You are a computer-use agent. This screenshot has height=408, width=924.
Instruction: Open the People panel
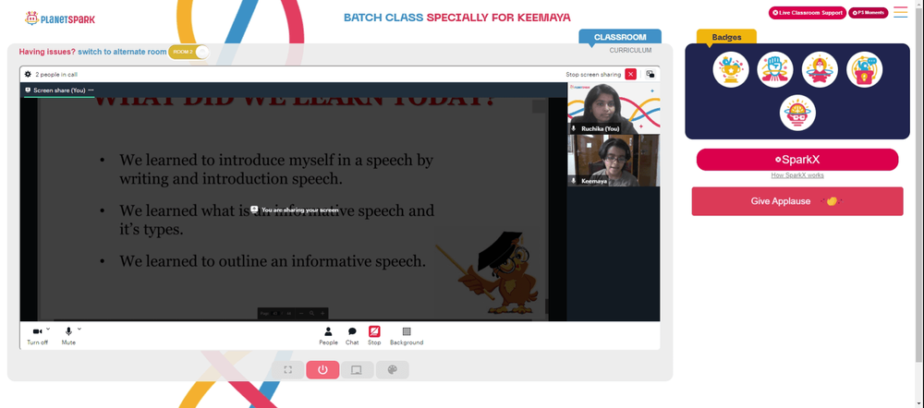pos(328,336)
